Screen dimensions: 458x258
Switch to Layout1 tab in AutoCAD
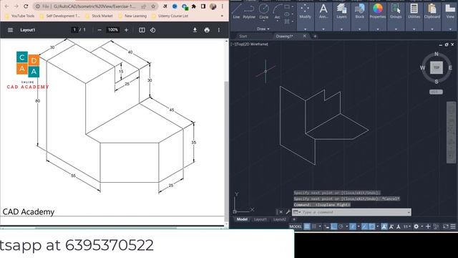pyautogui.click(x=260, y=219)
